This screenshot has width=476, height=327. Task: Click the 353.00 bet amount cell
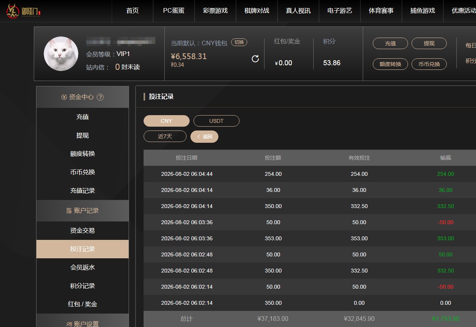click(273, 238)
